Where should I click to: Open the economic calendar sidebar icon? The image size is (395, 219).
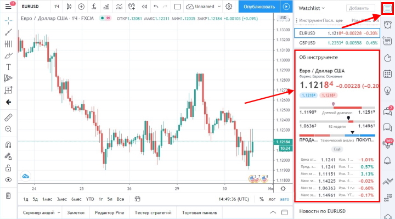coord(388,74)
